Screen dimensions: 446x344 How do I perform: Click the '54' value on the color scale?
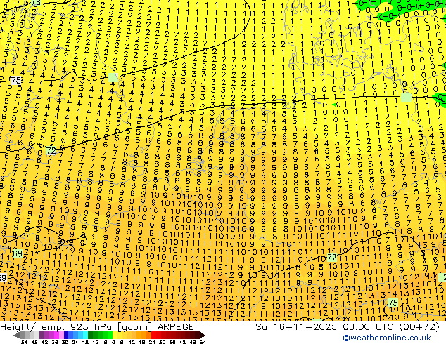pyautogui.click(x=203, y=342)
